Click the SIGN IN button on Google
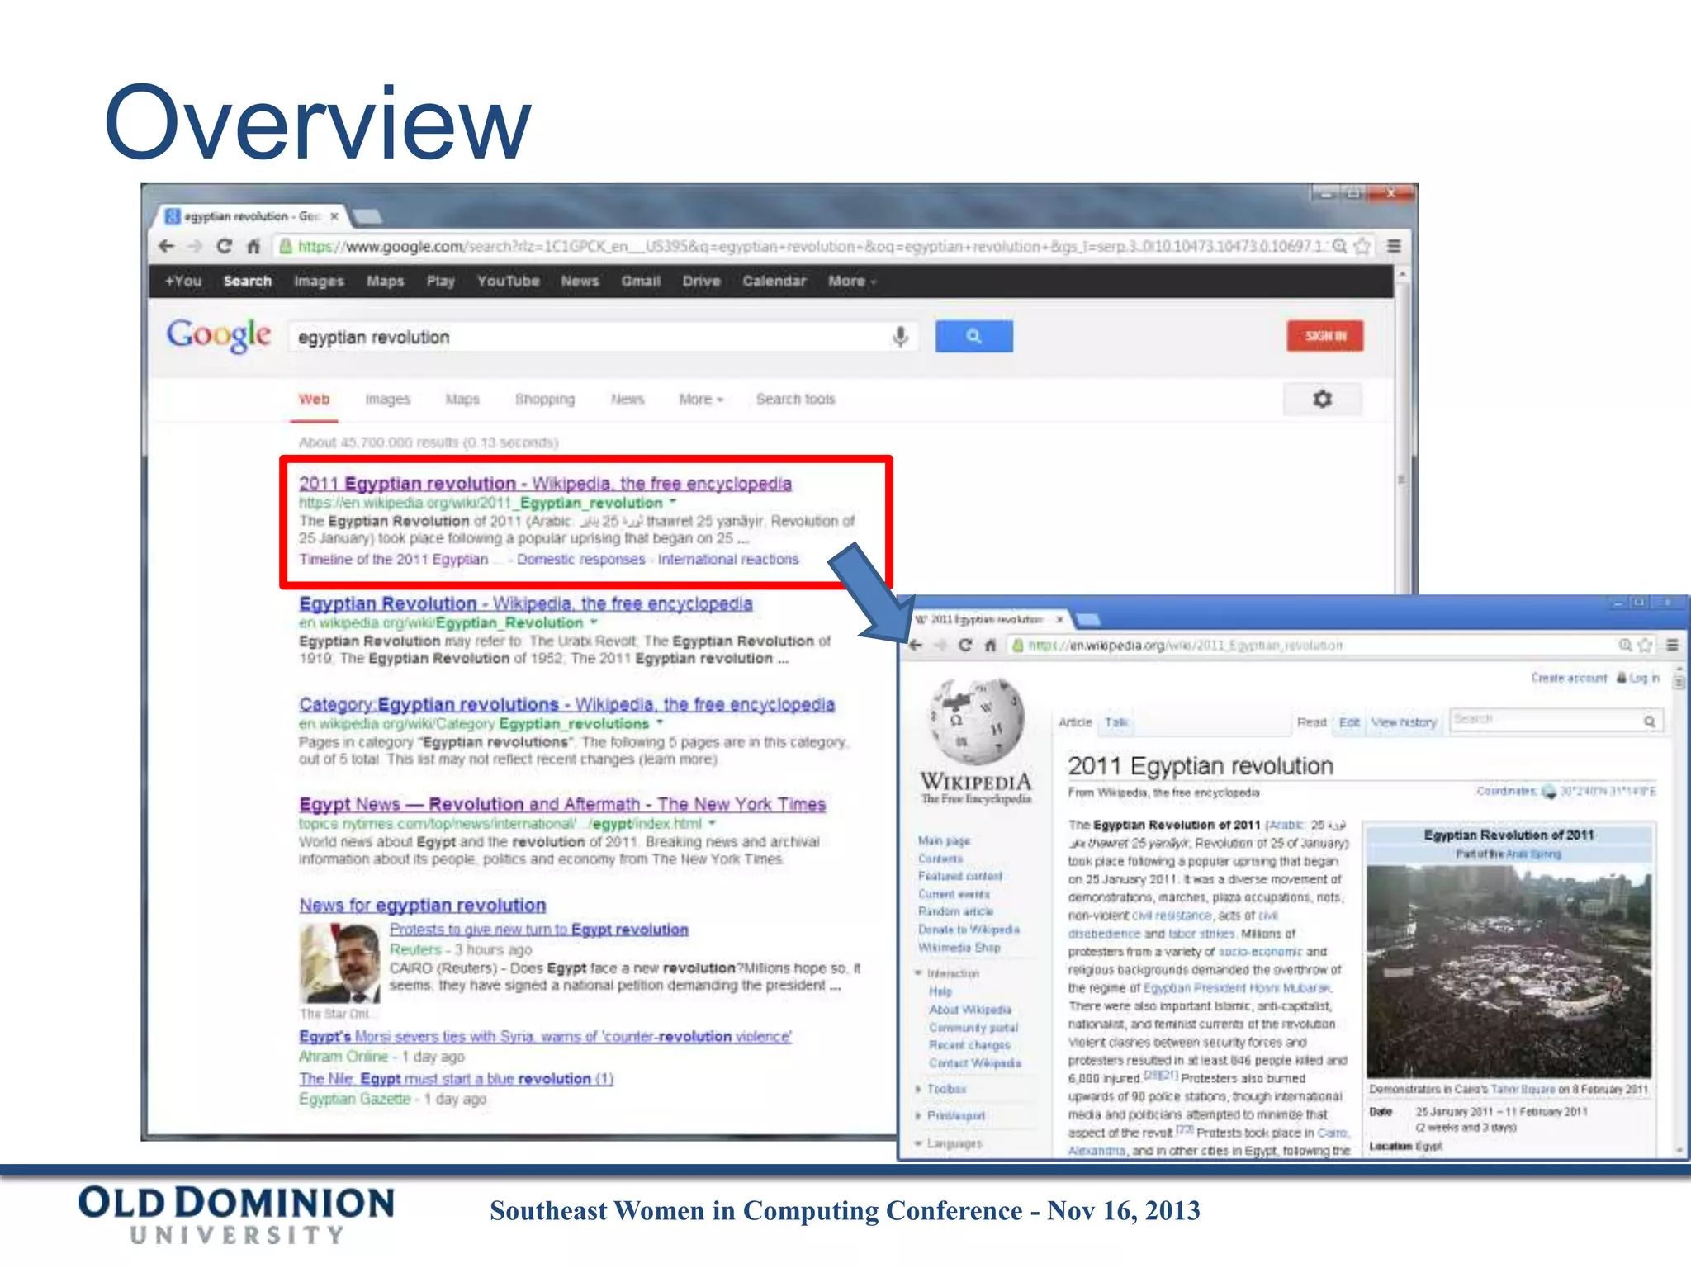This screenshot has height=1268, width=1691. pyautogui.click(x=1325, y=336)
